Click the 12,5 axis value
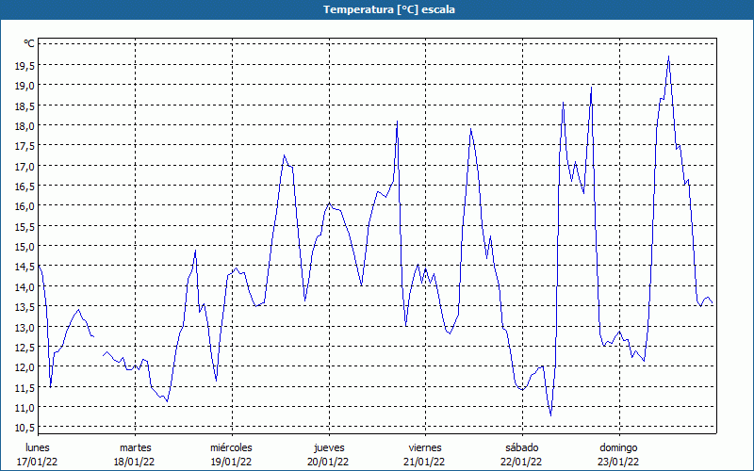This screenshot has height=471, width=754. click(x=25, y=348)
